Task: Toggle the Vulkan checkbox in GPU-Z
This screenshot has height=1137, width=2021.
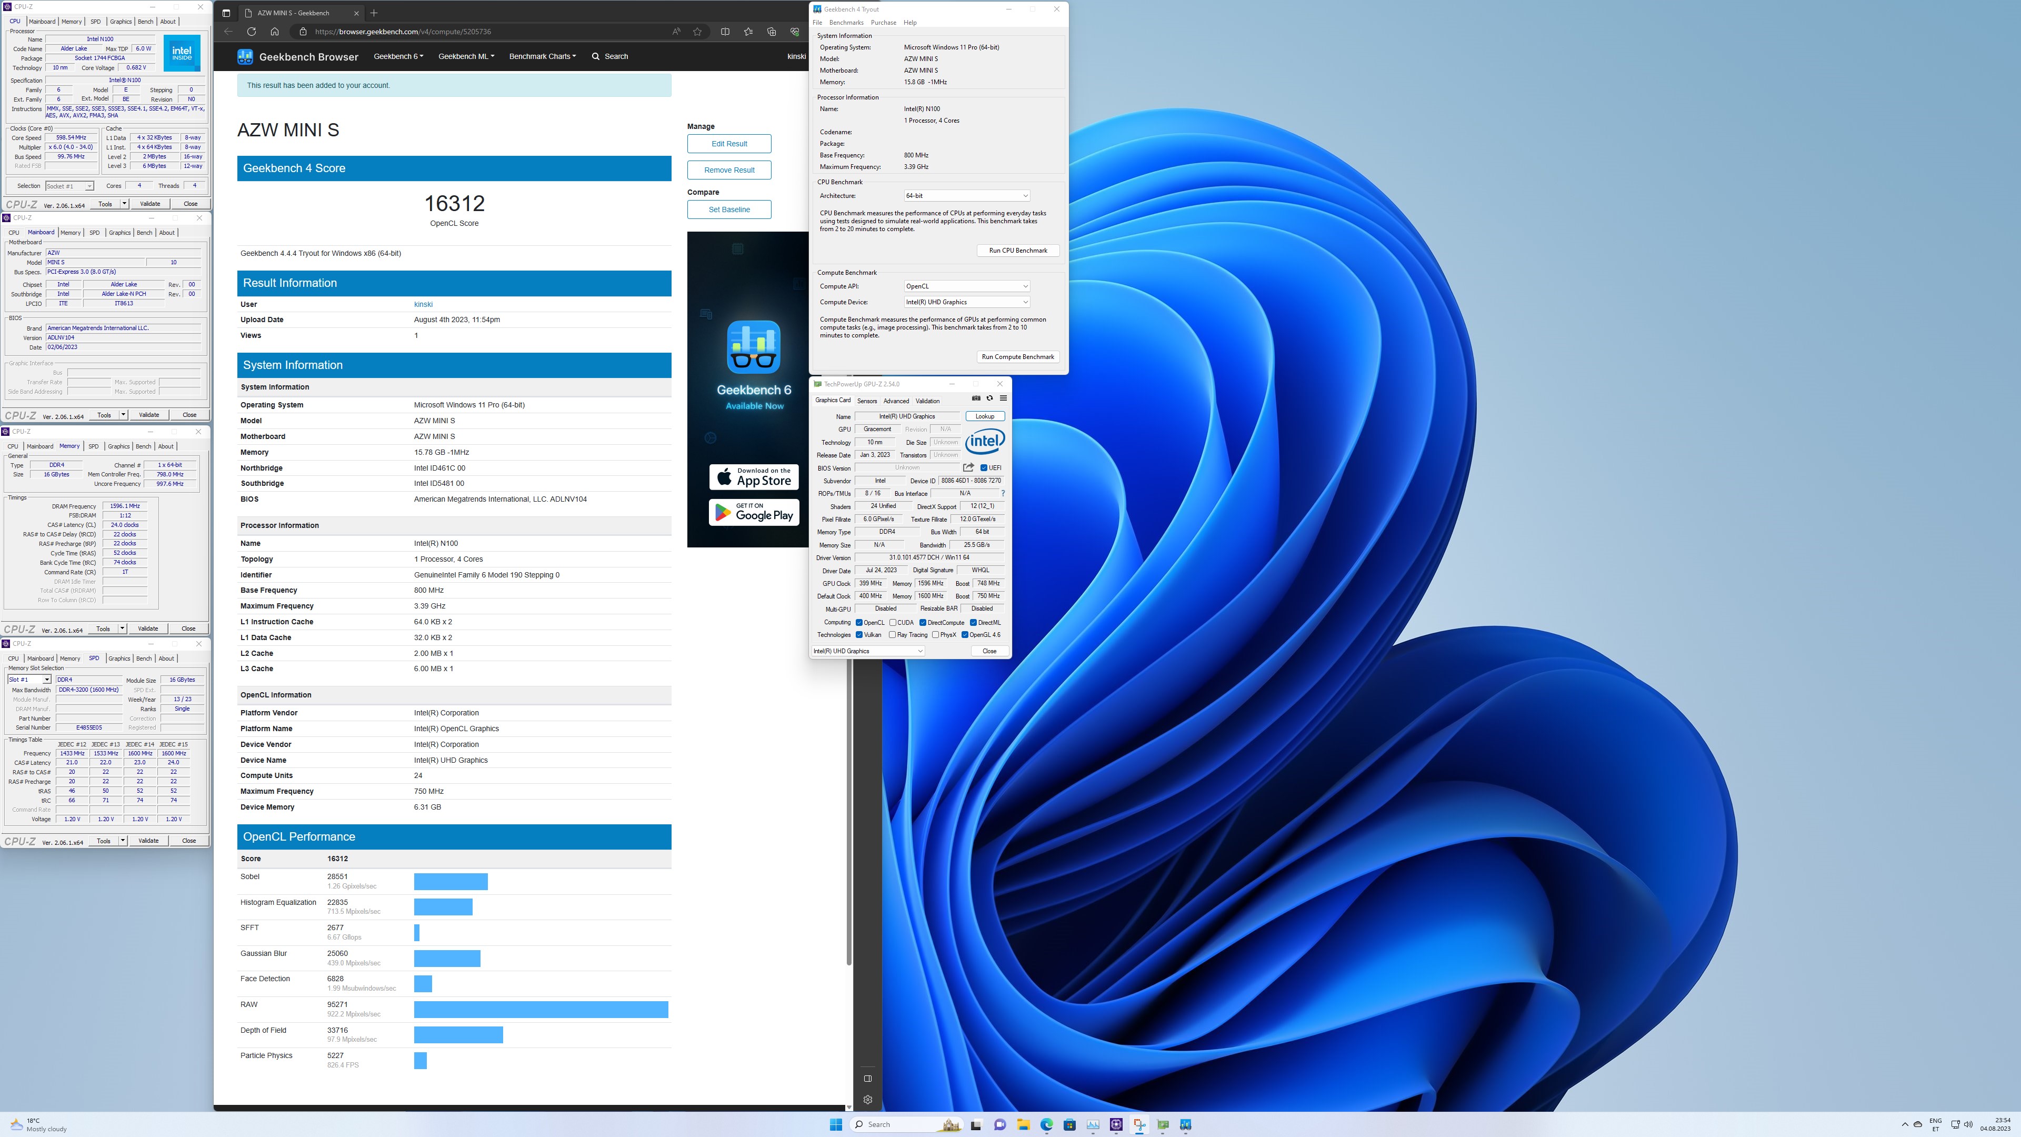Action: [x=859, y=635]
